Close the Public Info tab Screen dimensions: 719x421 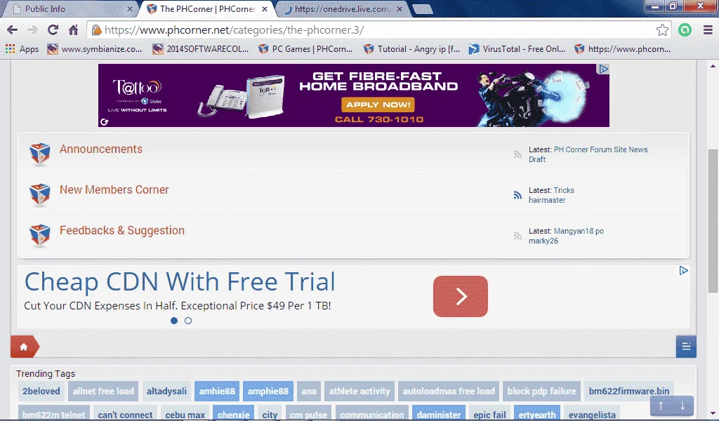click(x=130, y=9)
